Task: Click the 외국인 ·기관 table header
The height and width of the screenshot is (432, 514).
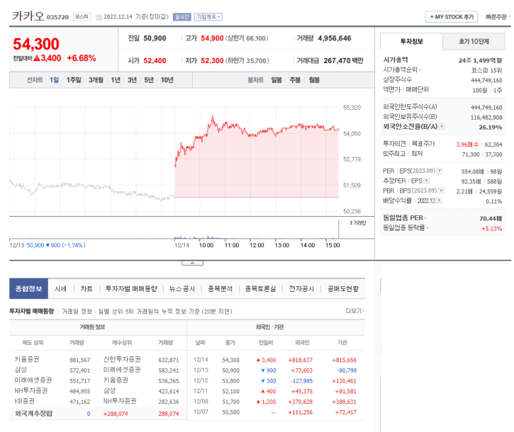Action: 269,327
